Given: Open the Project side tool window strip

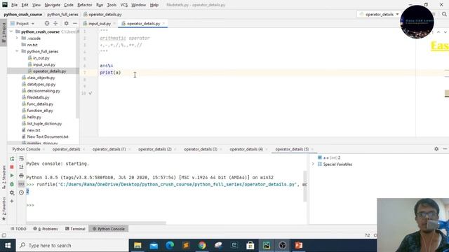Looking at the screenshot, I should [x=4, y=33].
